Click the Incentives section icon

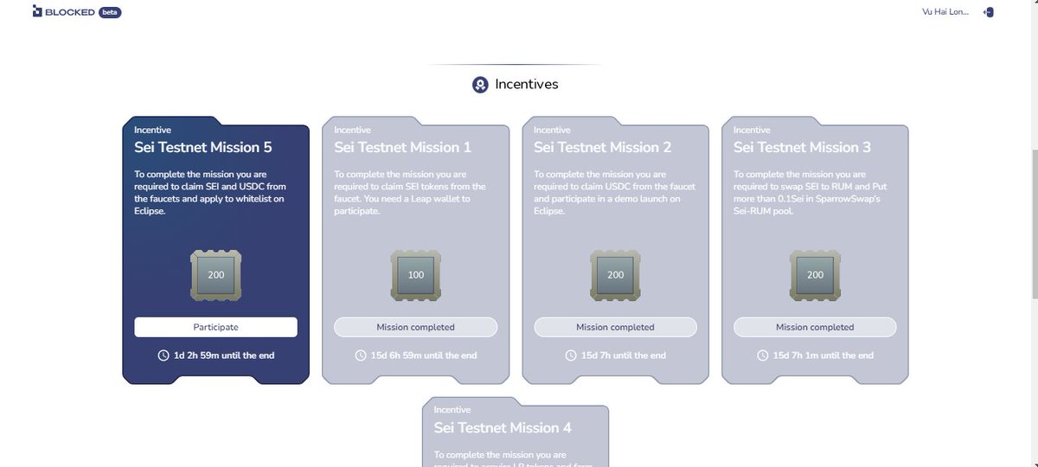pyautogui.click(x=480, y=85)
